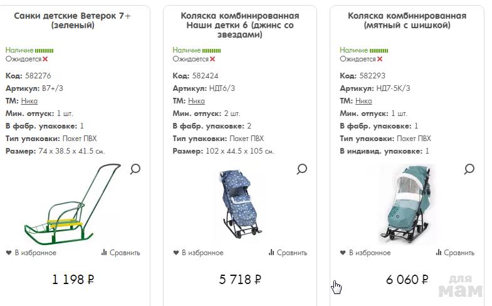
Task: Click the 1 198 ₽ price
Action: pyautogui.click(x=73, y=279)
